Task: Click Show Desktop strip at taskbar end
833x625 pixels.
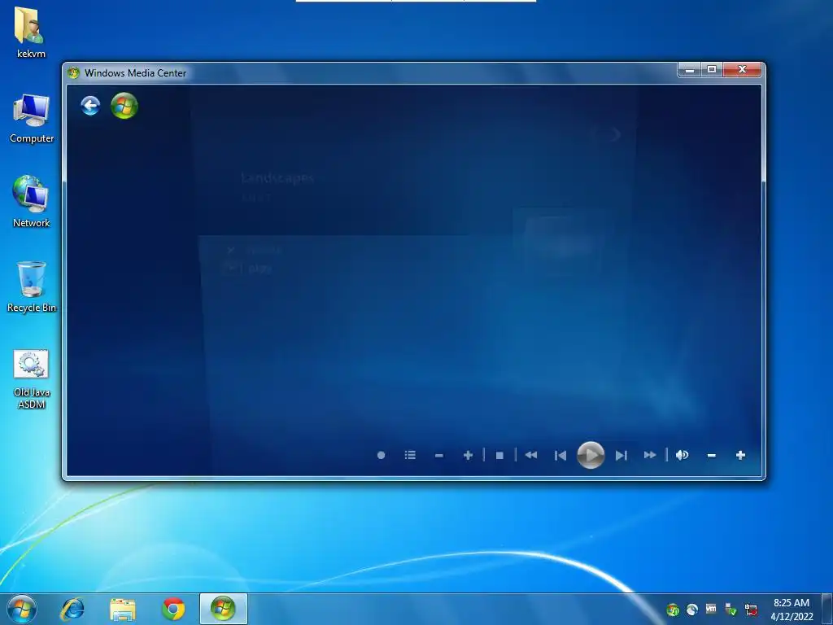Action: pyautogui.click(x=827, y=609)
